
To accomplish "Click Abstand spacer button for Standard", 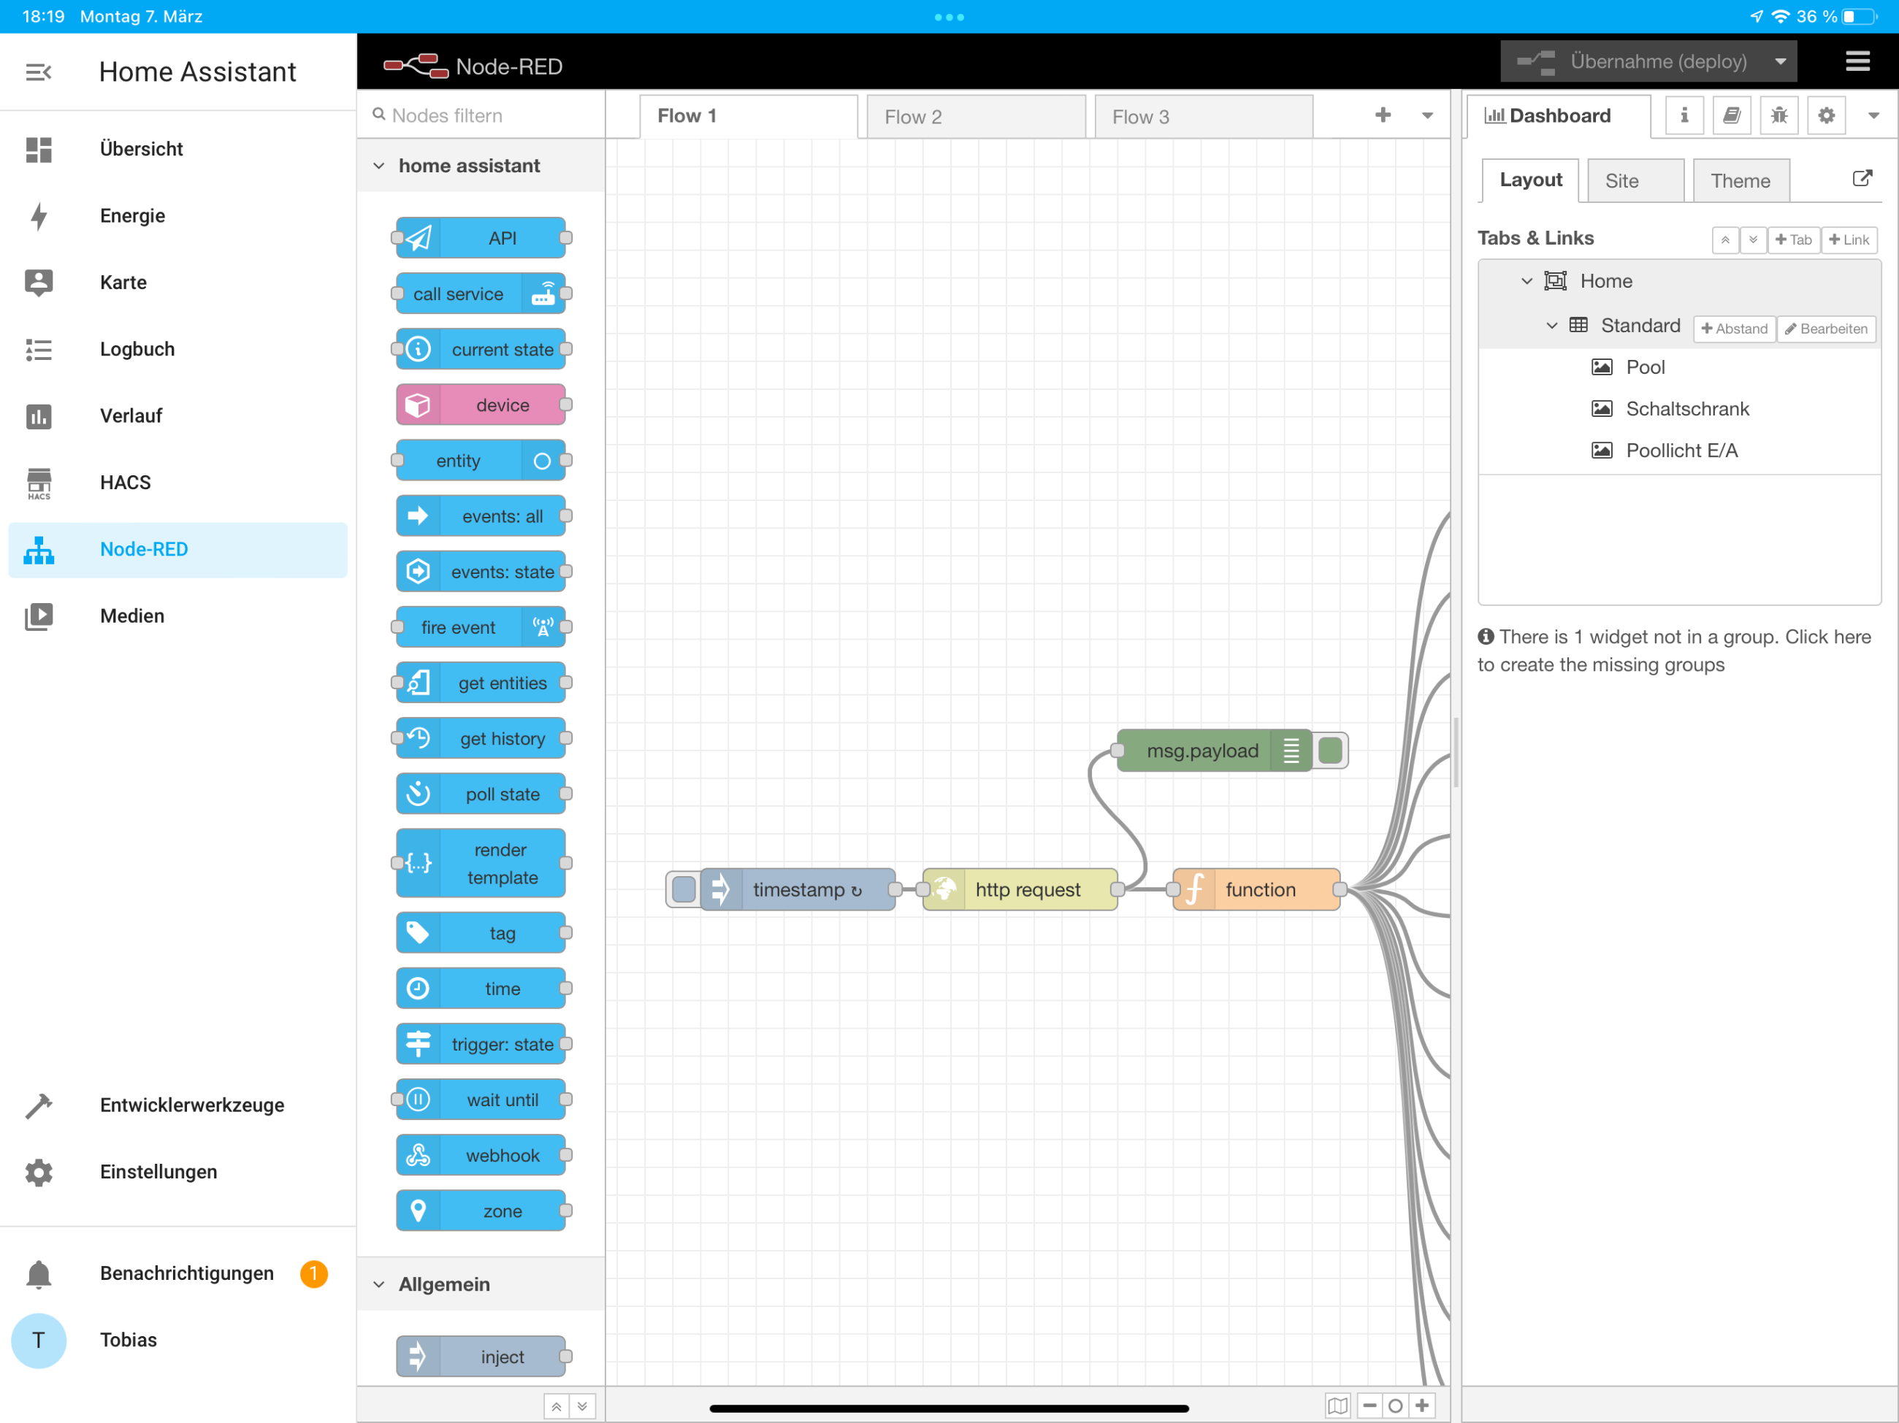I will pos(1734,329).
